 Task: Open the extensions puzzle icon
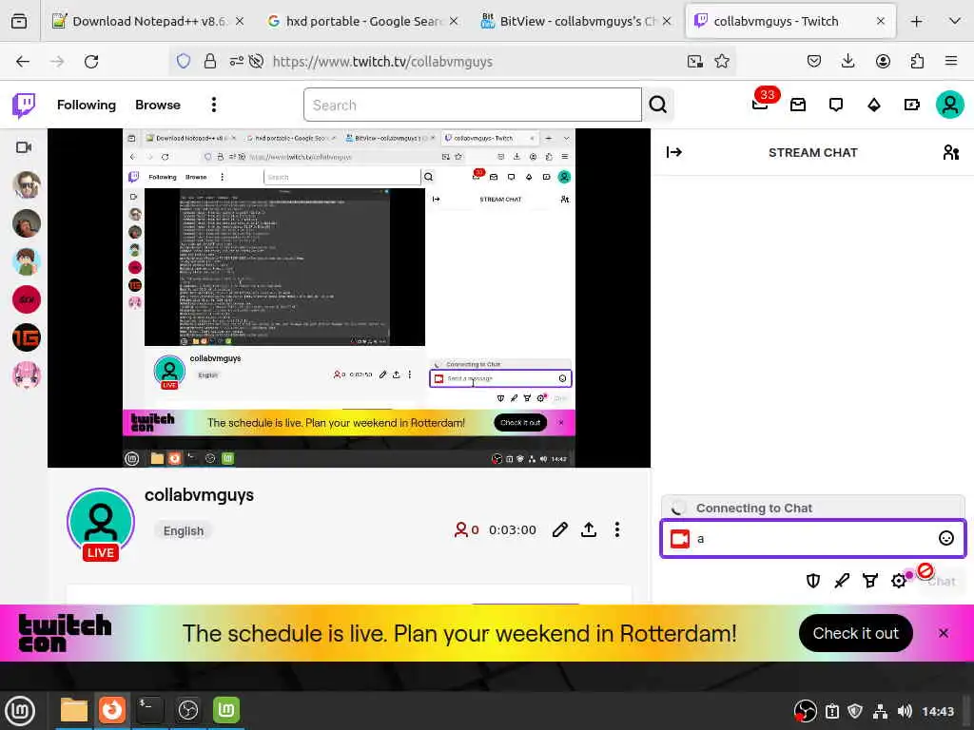pos(917,62)
